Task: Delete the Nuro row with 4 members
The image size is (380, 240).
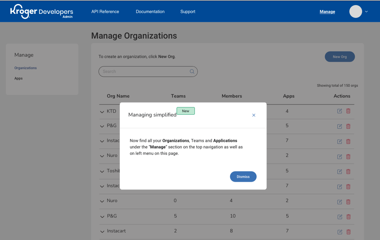Action: point(348,202)
